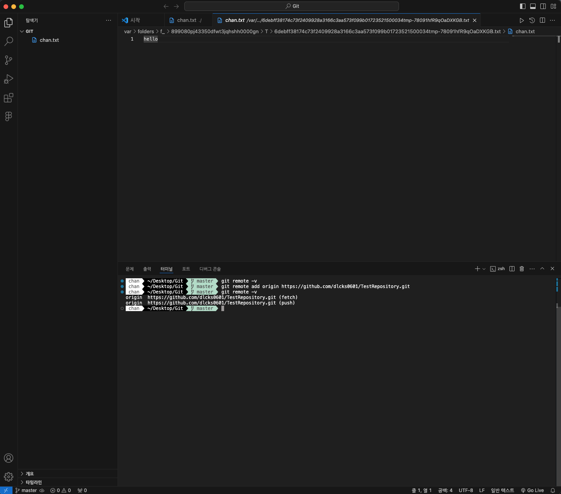Start Go Live server

pos(532,490)
